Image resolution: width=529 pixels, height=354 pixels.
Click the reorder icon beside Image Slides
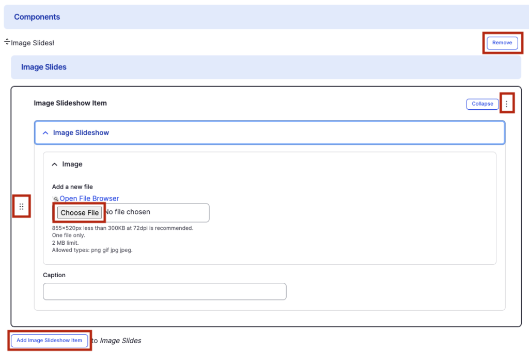pyautogui.click(x=7, y=42)
